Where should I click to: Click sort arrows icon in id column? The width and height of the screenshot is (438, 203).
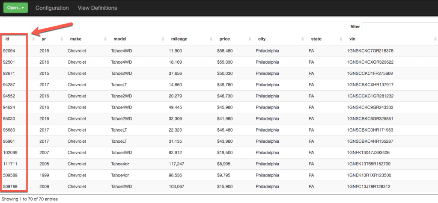[x=33, y=39]
